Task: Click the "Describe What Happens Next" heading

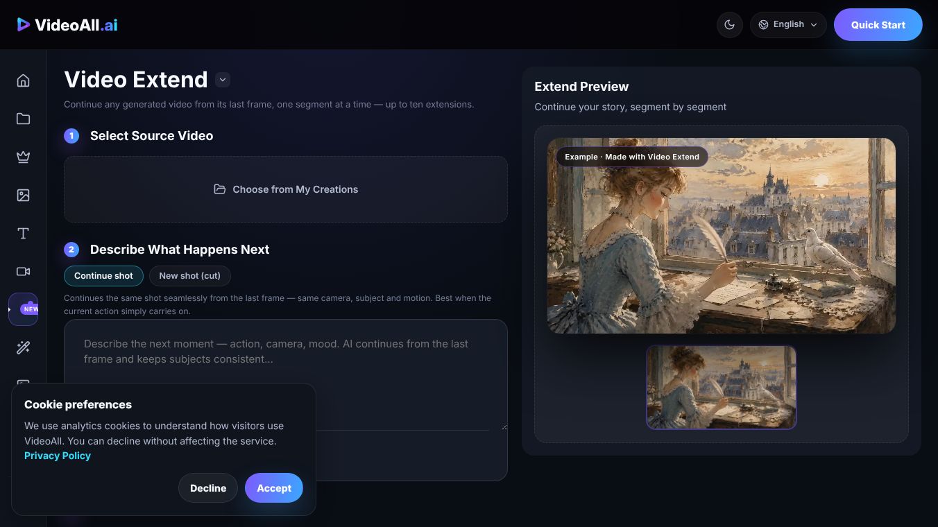Action: [180, 250]
